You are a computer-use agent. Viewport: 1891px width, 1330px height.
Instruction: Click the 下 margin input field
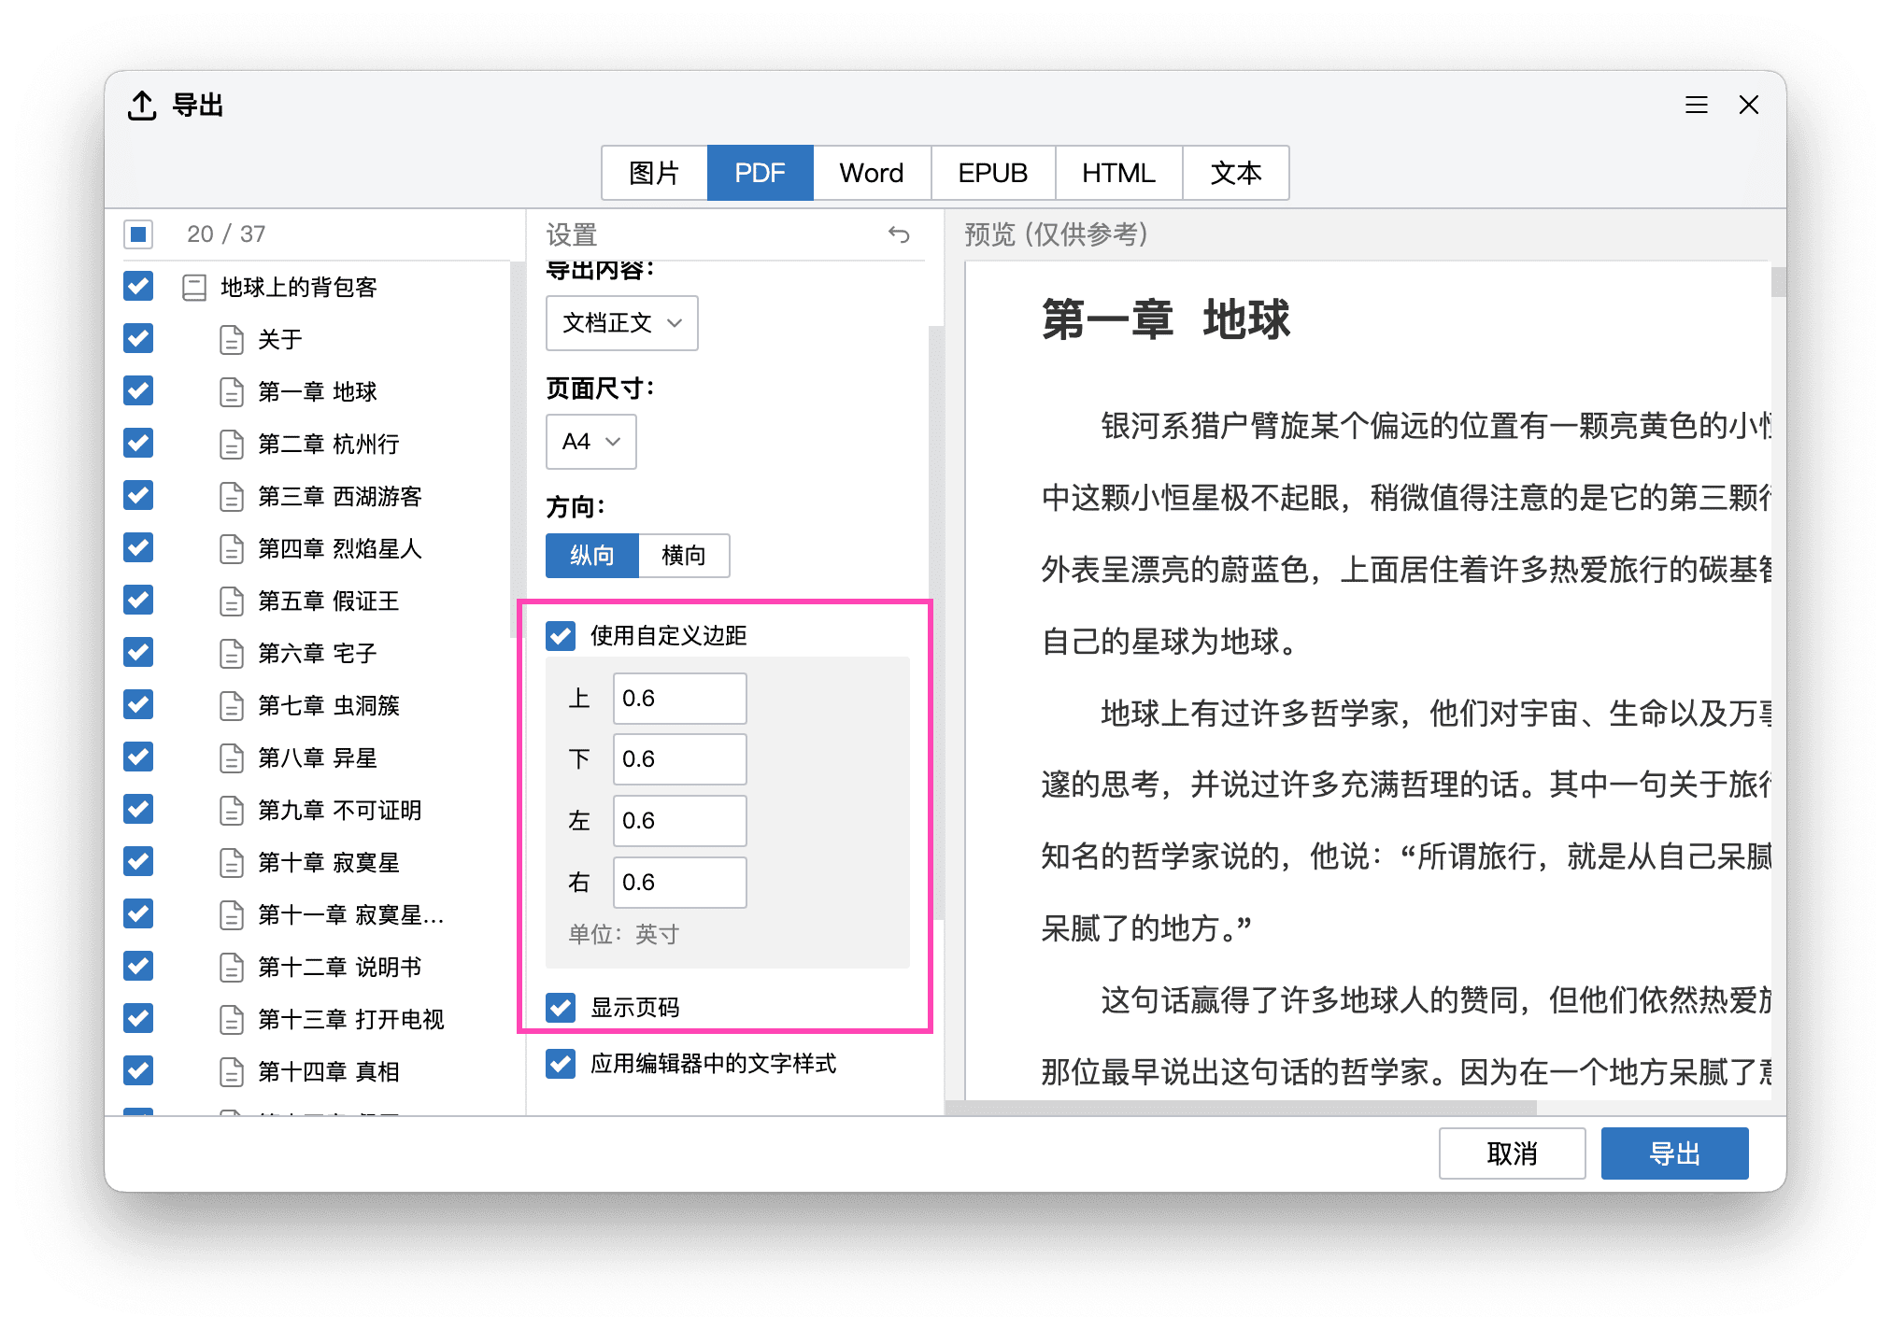[679, 759]
